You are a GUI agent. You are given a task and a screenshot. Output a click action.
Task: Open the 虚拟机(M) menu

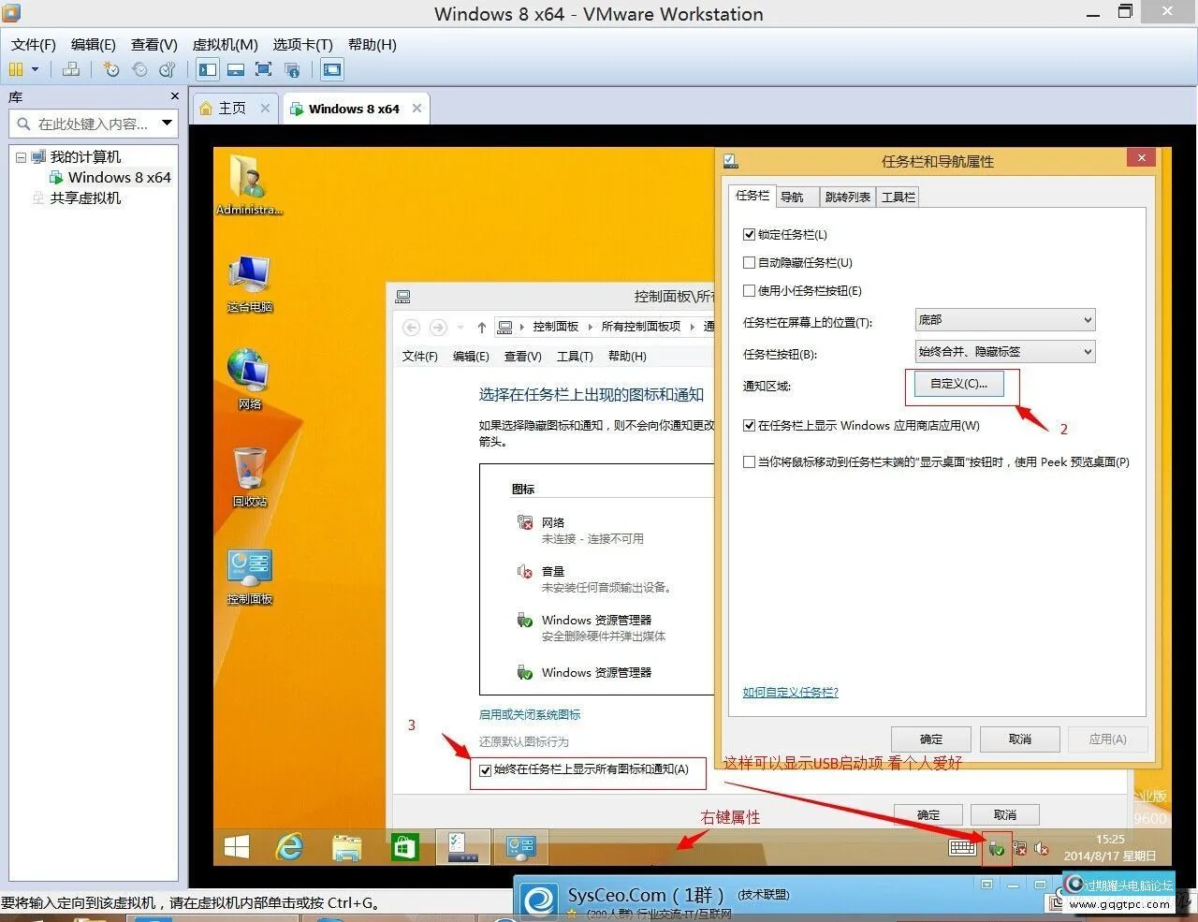pyautogui.click(x=225, y=44)
